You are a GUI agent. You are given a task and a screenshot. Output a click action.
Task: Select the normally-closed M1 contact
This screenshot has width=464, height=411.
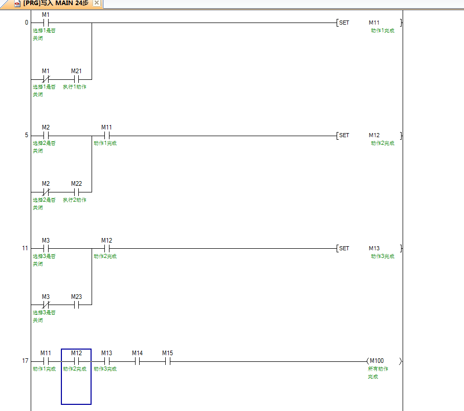click(46, 79)
